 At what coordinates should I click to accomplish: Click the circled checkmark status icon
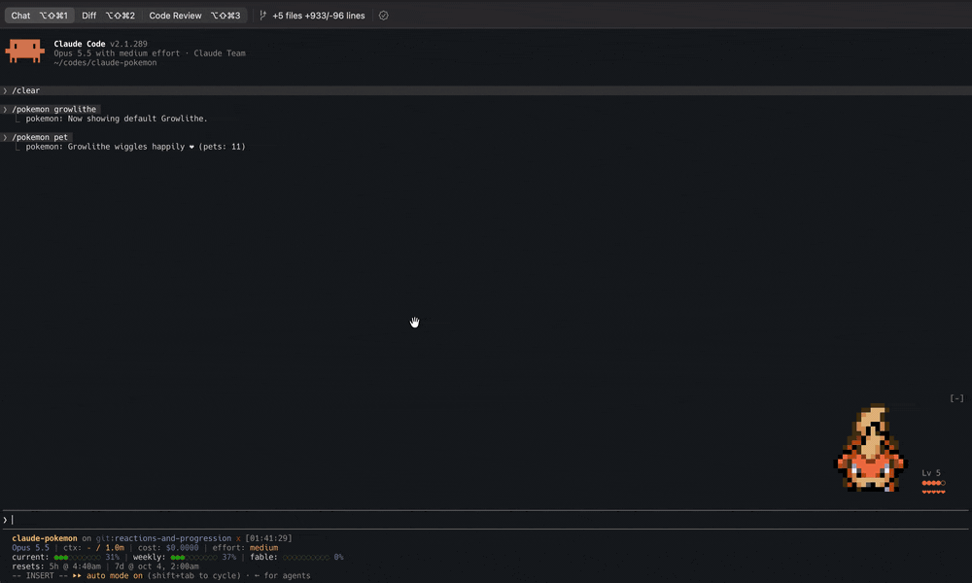click(x=384, y=16)
